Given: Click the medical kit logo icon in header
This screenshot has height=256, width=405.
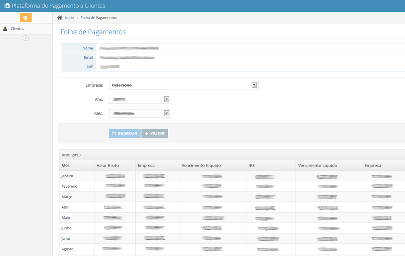Looking at the screenshot, I should click(7, 6).
